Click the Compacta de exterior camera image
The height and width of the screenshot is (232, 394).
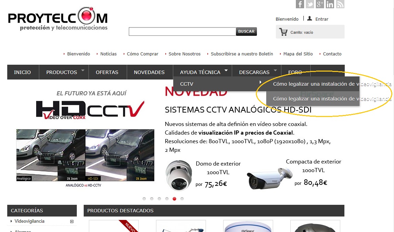coord(269,179)
